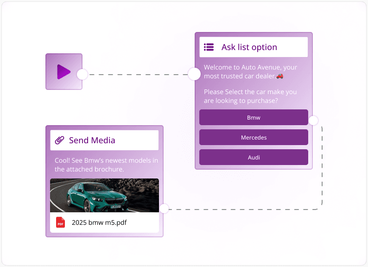Click the Please Select the car make text
The height and width of the screenshot is (267, 368).
[250, 96]
